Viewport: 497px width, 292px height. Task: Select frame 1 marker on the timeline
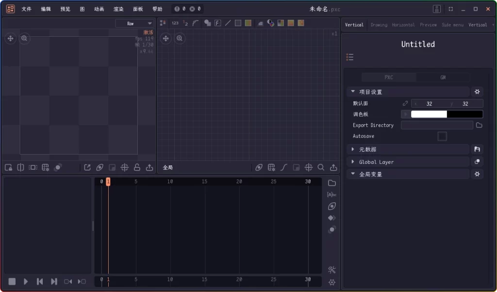click(x=108, y=181)
